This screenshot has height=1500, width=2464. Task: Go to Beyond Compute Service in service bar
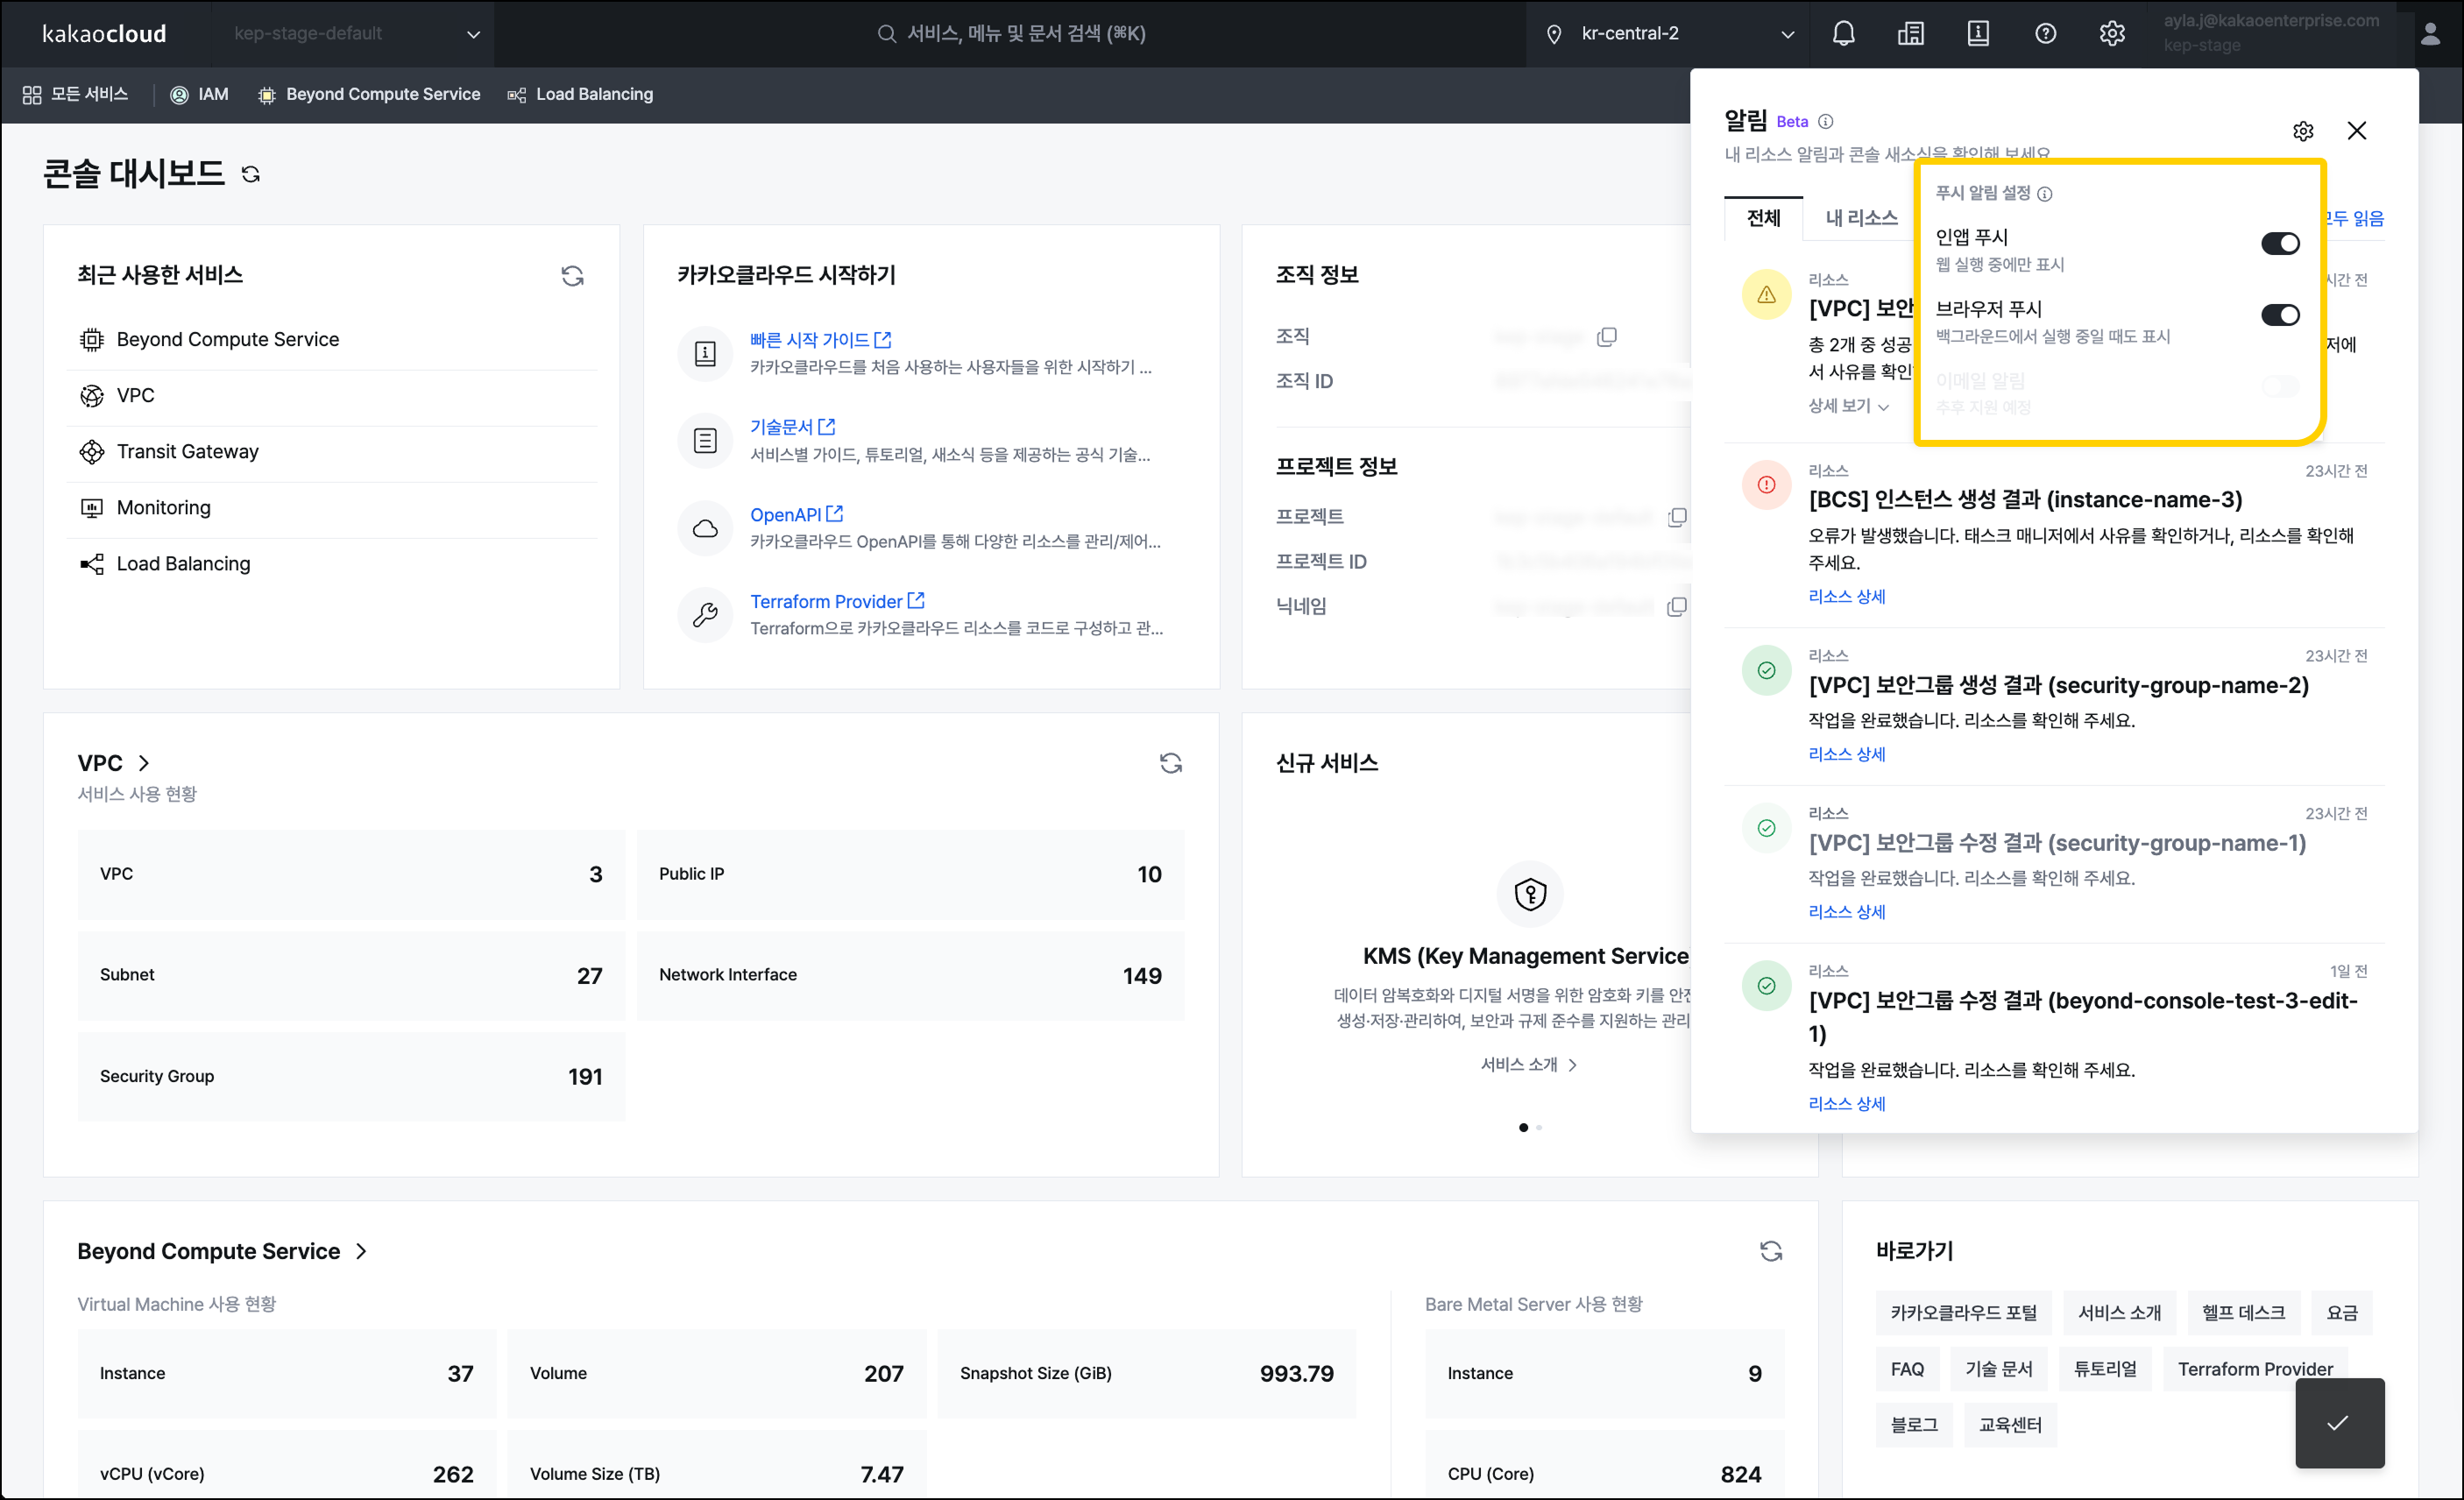click(x=369, y=94)
